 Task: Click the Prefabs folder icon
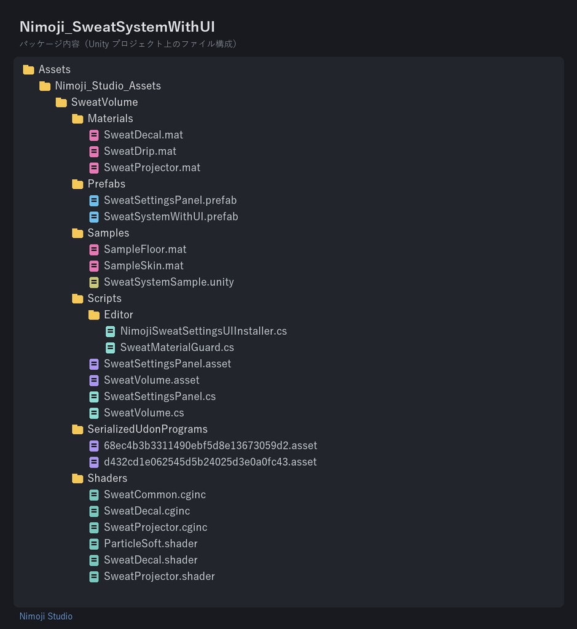pyautogui.click(x=77, y=184)
